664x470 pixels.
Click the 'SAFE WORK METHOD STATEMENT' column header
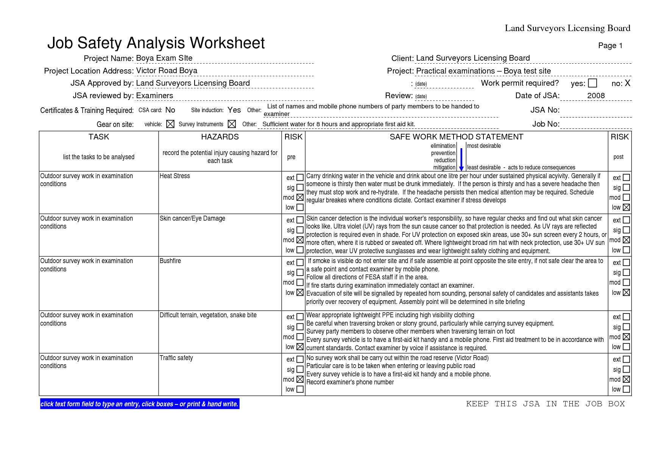tap(457, 137)
